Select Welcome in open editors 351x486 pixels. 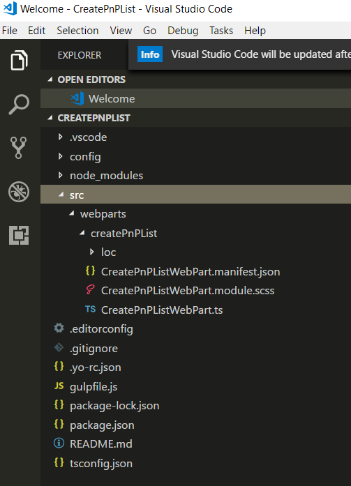tap(195, 98)
